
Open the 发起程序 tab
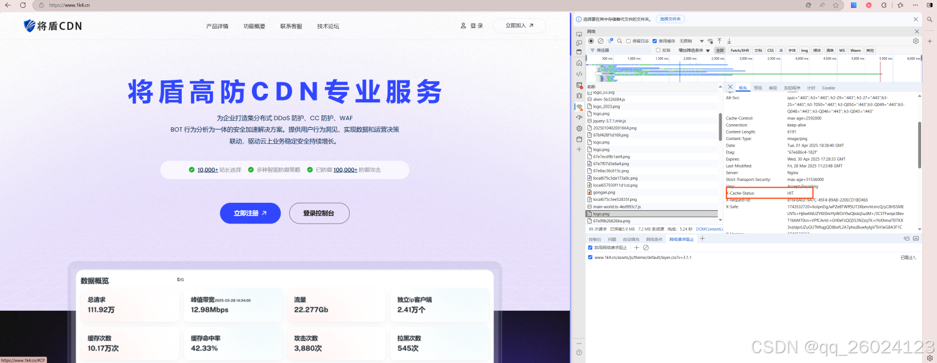pyautogui.click(x=792, y=88)
